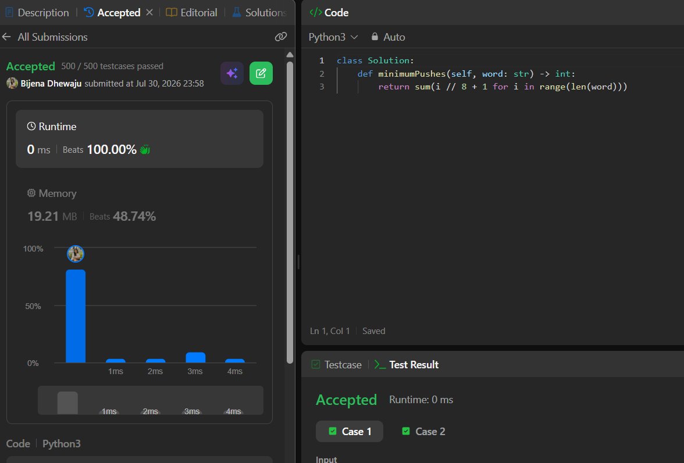The height and width of the screenshot is (463, 684).
Task: Click the tallest blue 0ms distribution bar
Action: click(x=76, y=316)
